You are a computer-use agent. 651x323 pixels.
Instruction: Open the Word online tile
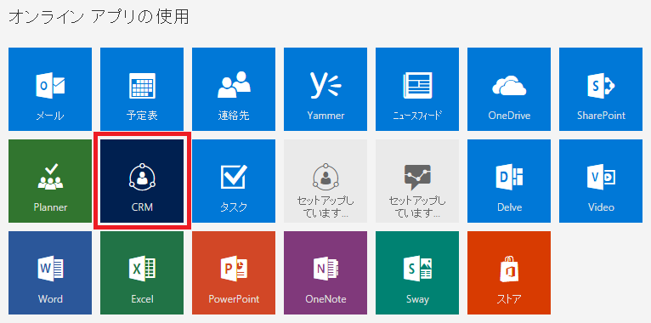(50, 273)
